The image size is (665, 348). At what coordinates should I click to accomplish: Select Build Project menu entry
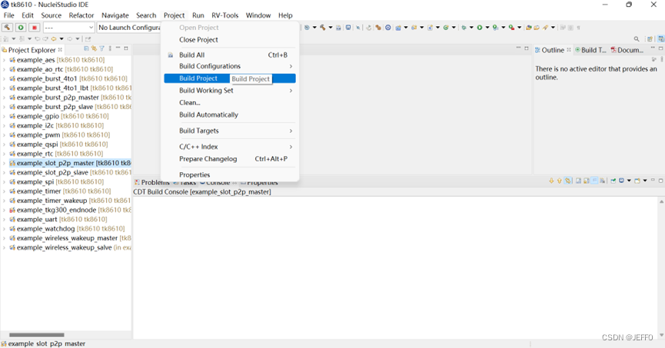230,78
